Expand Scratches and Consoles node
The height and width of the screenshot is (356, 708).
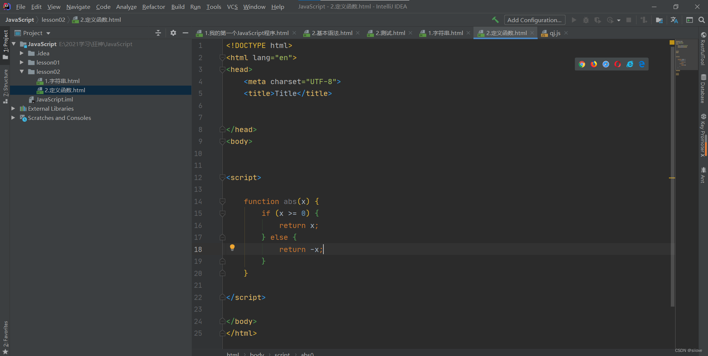[x=13, y=118]
